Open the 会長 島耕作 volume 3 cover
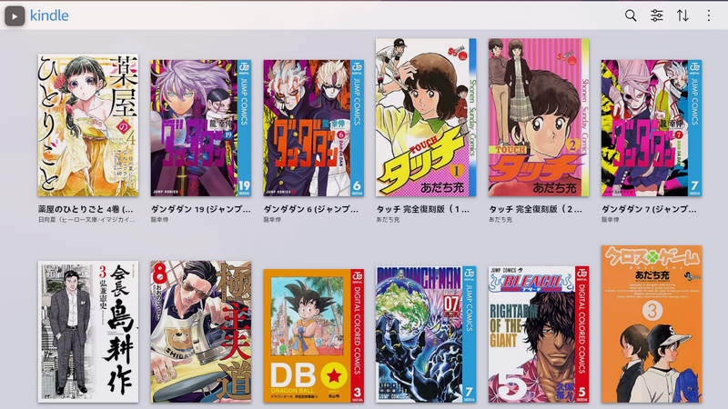 click(x=88, y=332)
